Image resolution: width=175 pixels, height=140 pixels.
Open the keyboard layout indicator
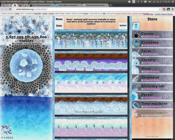[x=134, y=2]
